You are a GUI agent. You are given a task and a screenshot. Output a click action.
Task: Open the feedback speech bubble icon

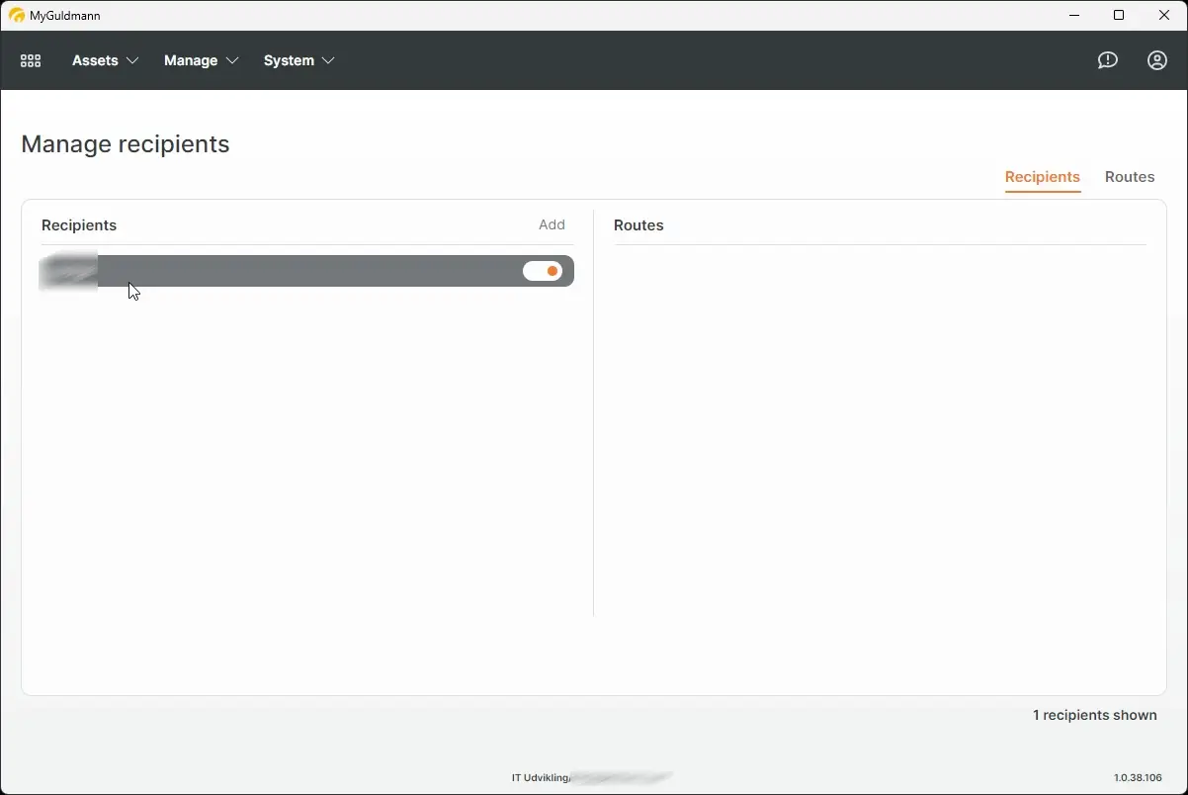point(1107,60)
